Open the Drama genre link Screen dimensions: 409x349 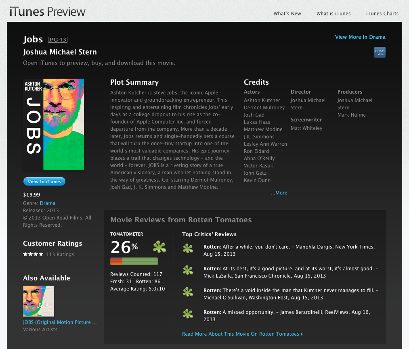pyautogui.click(x=48, y=203)
